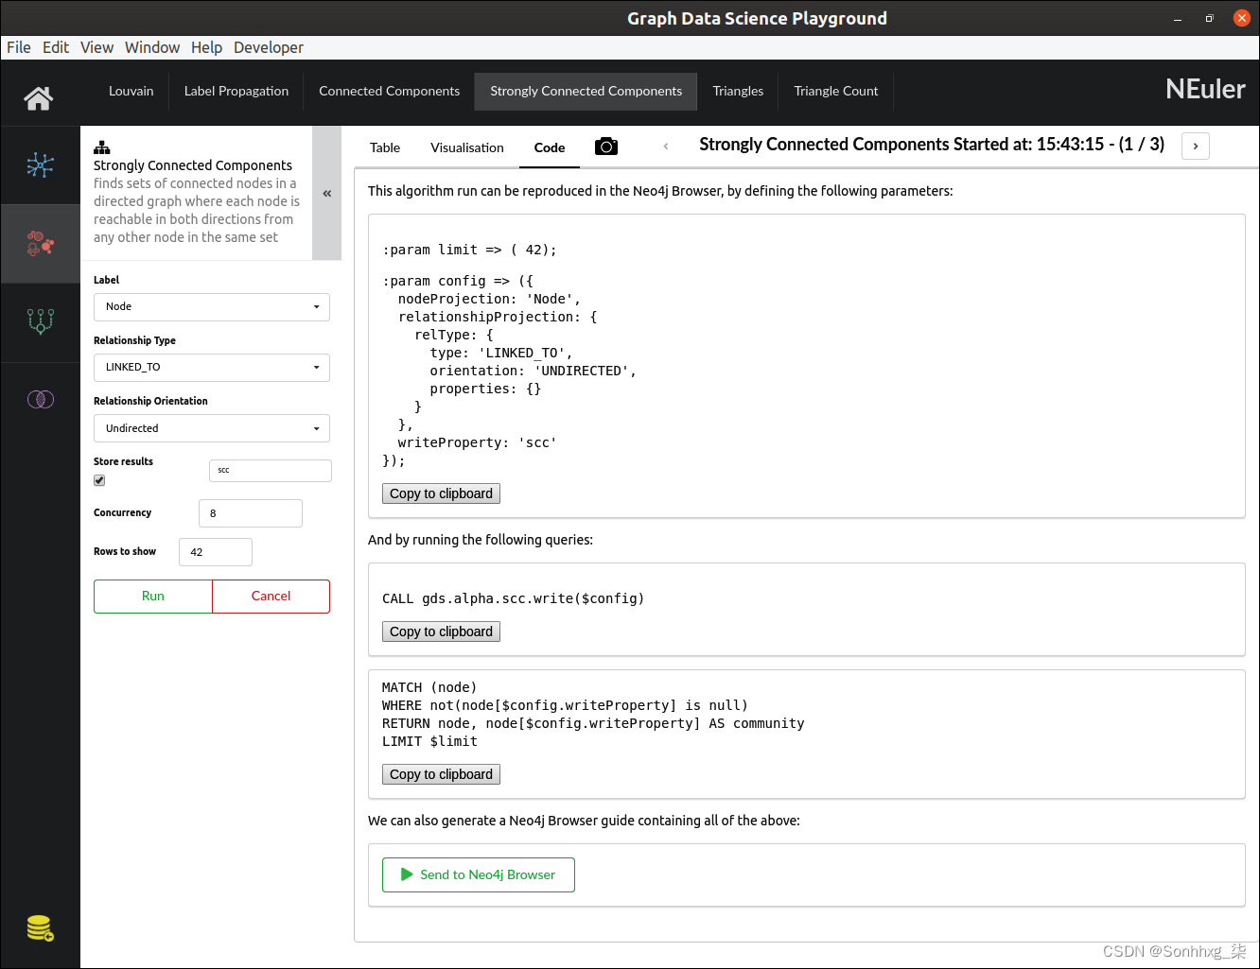Go to next algorithm run
The image size is (1260, 969).
point(1196,146)
